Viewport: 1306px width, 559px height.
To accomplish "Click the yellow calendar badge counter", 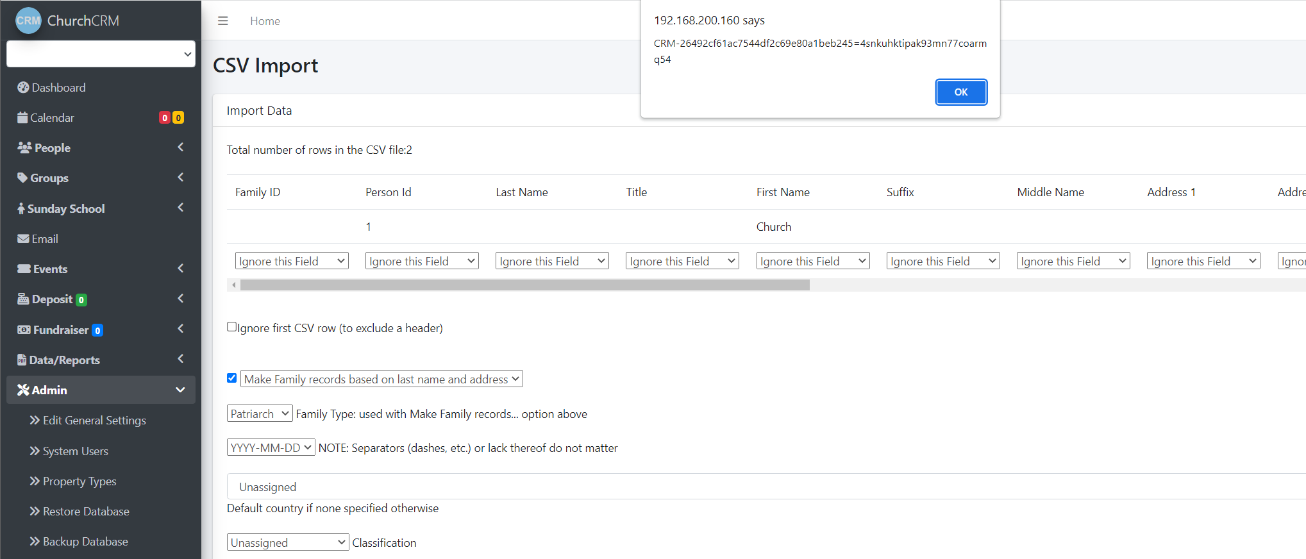I will tap(178, 118).
